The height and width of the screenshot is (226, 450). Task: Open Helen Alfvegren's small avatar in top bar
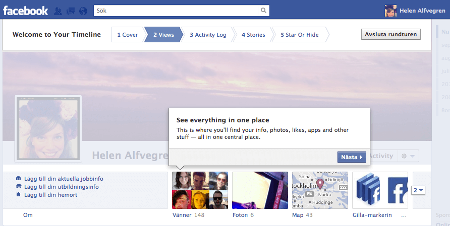coord(390,11)
